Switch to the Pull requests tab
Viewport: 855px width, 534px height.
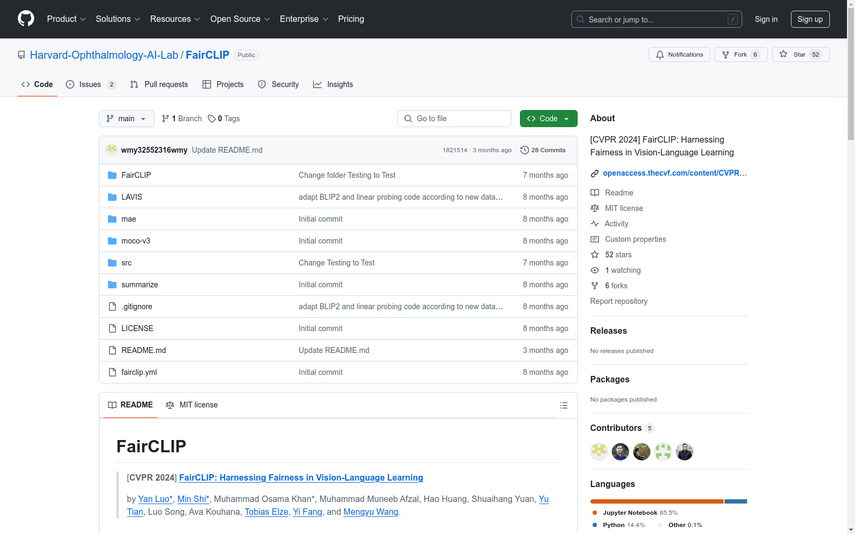tap(159, 84)
